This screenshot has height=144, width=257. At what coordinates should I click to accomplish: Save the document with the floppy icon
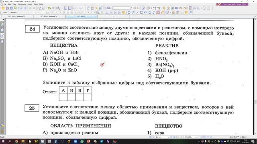point(7,8)
